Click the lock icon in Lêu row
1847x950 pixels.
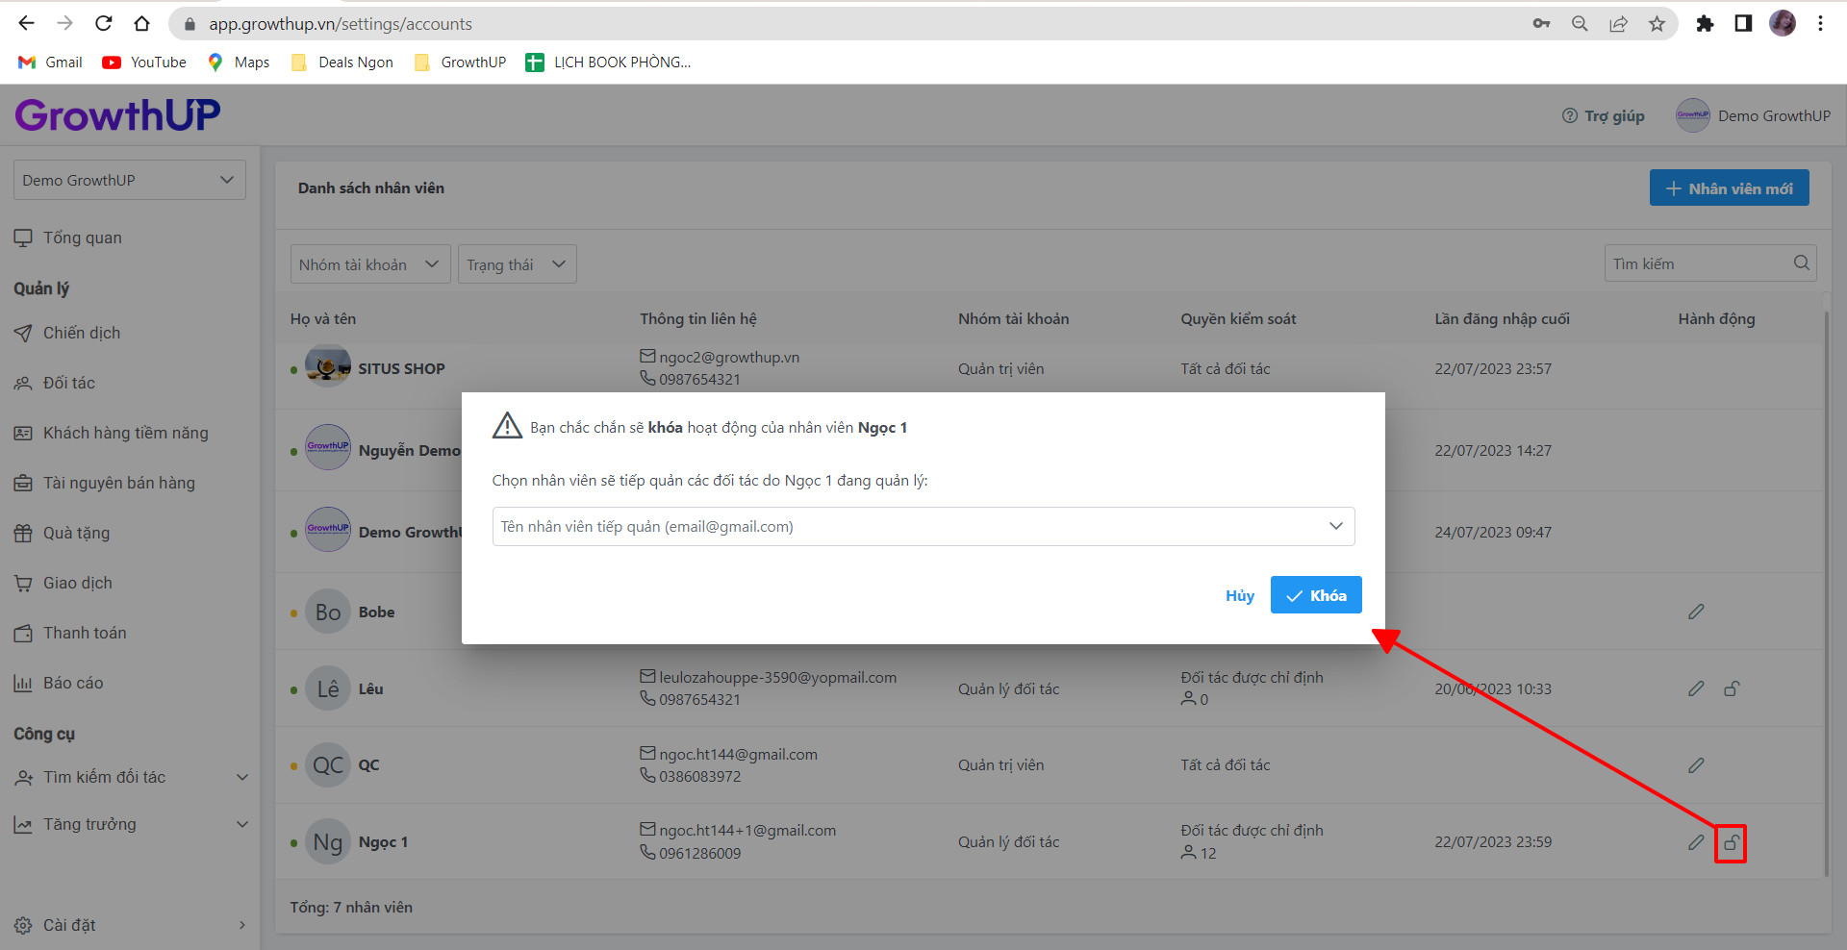[x=1732, y=688]
